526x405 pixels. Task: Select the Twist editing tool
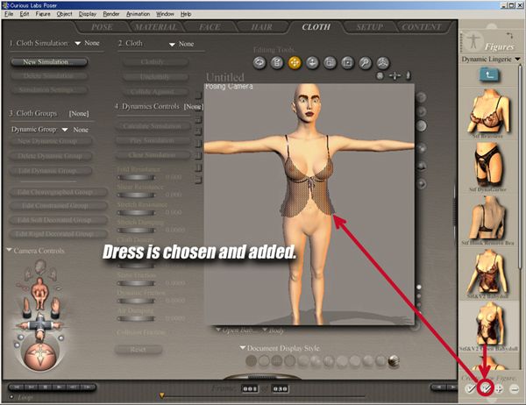tap(276, 62)
